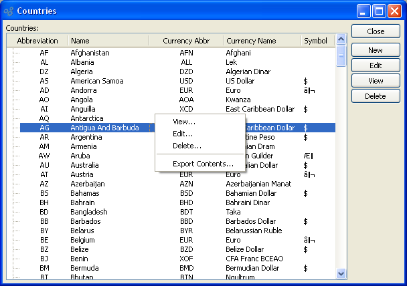
Task: Click the Currency Name column header
Action: tap(261, 41)
